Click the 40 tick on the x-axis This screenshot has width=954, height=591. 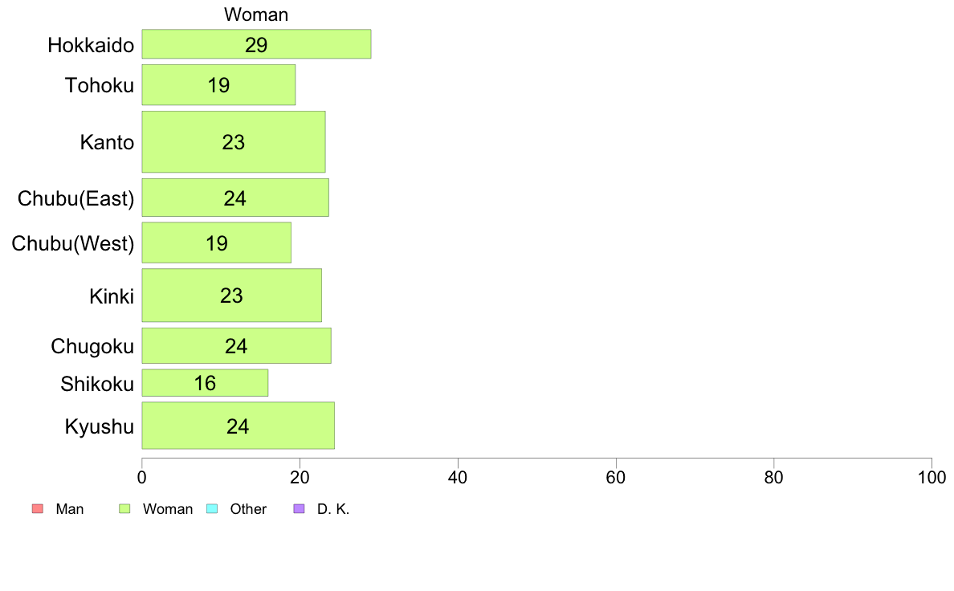(458, 478)
